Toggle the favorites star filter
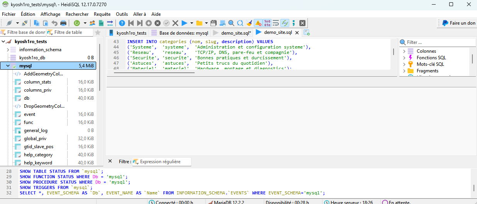477x204 pixels. tap(98, 32)
